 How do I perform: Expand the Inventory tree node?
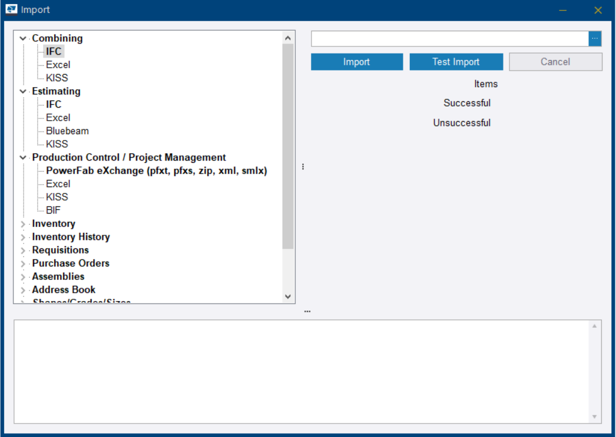pyautogui.click(x=22, y=223)
